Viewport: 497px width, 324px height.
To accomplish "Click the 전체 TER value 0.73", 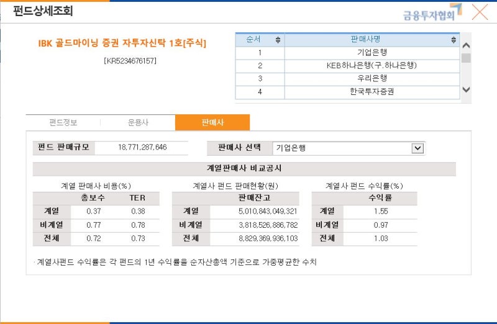I will (x=138, y=238).
